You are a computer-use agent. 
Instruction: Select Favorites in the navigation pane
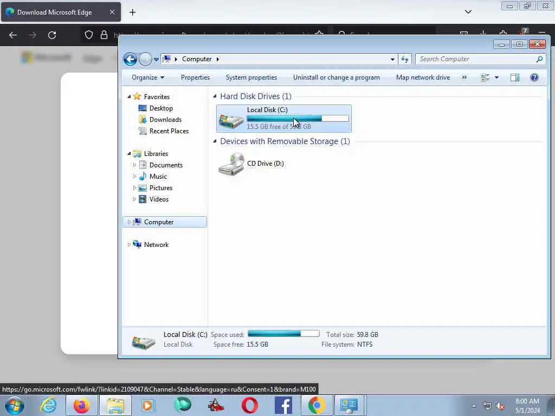157,96
